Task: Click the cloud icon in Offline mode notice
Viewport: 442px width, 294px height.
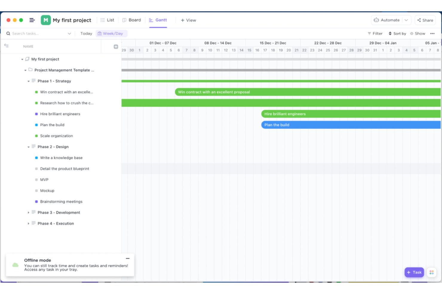Action: (15, 265)
